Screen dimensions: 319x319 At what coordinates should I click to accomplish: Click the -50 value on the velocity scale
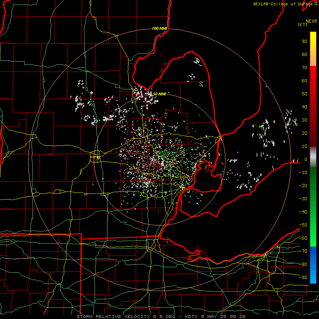coord(303,225)
